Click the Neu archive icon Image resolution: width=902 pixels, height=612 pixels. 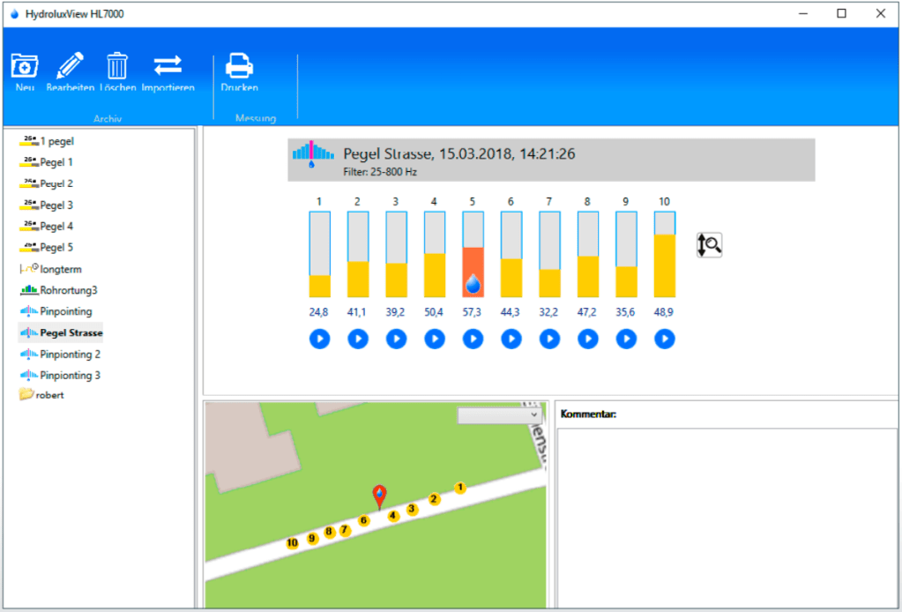click(24, 66)
